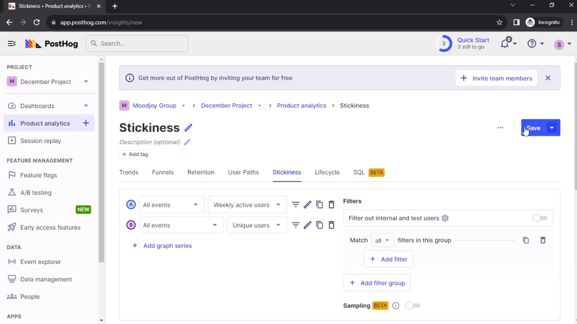The width and height of the screenshot is (577, 324).
Task: Delete series B
Action: tap(331, 225)
